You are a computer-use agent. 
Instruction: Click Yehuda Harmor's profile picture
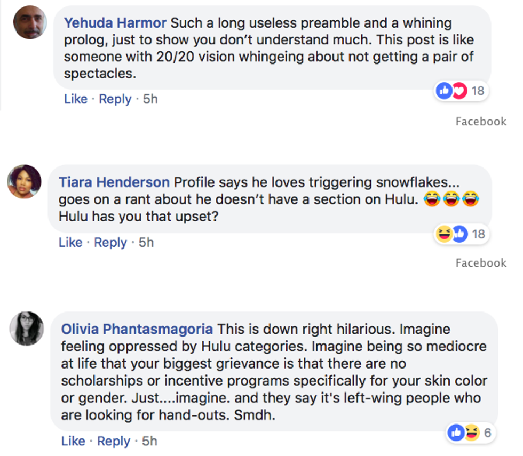(30, 22)
